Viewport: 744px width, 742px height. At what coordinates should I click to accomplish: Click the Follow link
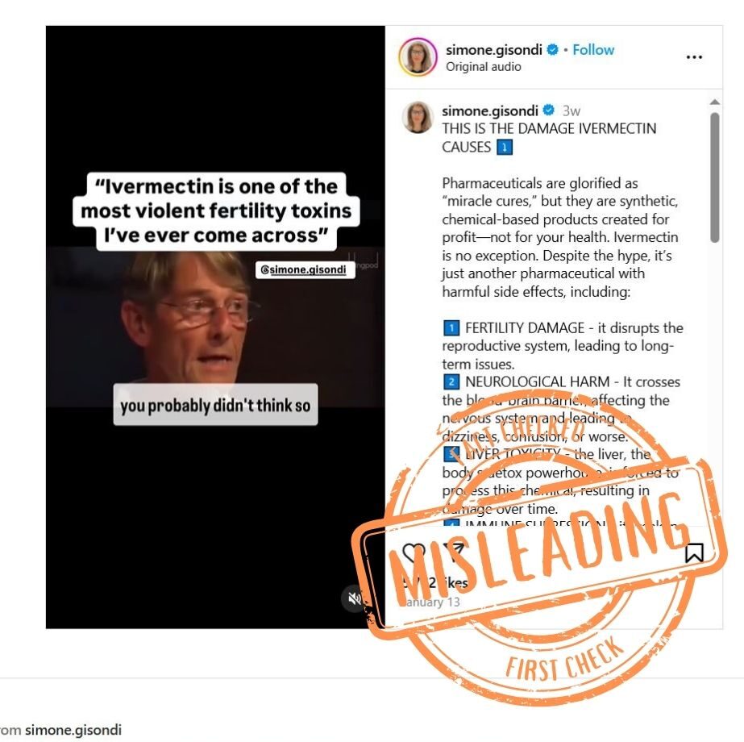click(x=593, y=49)
